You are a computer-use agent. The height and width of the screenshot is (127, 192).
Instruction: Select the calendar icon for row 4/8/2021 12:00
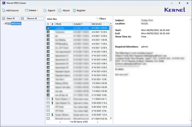(x=48, y=48)
